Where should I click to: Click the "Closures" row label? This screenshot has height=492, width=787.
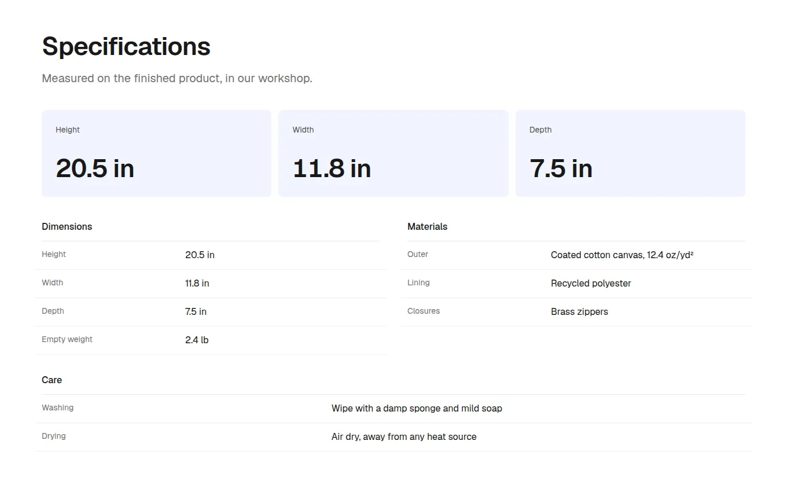click(424, 311)
